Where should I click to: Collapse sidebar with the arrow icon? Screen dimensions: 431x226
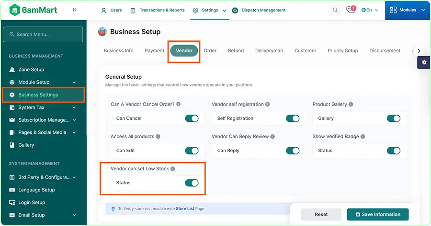(x=75, y=10)
